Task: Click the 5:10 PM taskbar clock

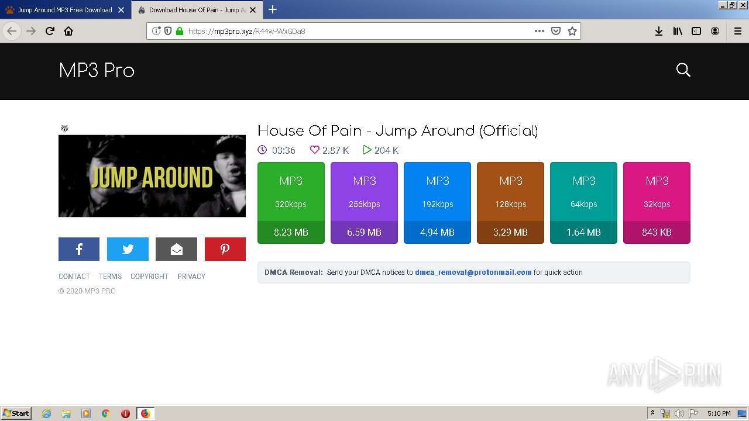Action: coord(719,413)
